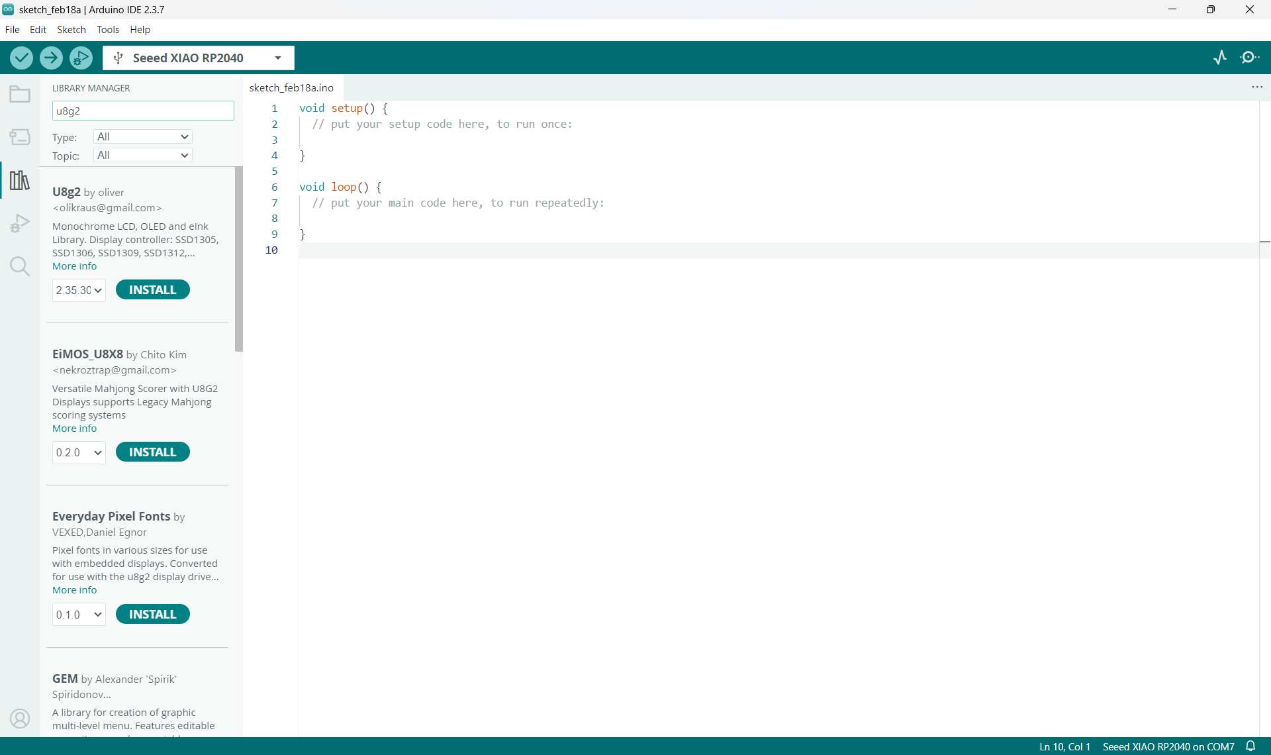Image resolution: width=1271 pixels, height=755 pixels.
Task: Open the Type filter dropdown
Action: pyautogui.click(x=143, y=137)
